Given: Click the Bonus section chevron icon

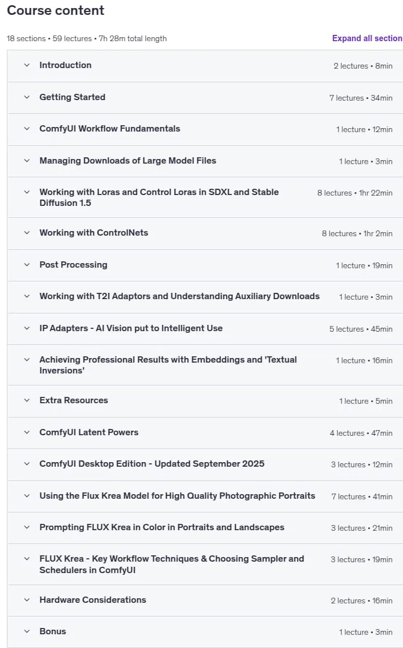Looking at the screenshot, I should pyautogui.click(x=27, y=631).
